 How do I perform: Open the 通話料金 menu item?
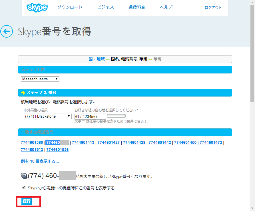pos(137,7)
